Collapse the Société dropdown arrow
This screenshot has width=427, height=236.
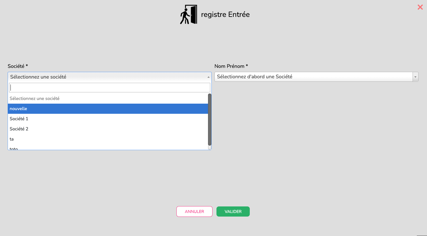pyautogui.click(x=209, y=77)
